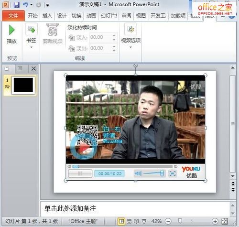The image size is (239, 227).
Task: Click the Save icon in quick access toolbar
Action: tap(17, 5)
